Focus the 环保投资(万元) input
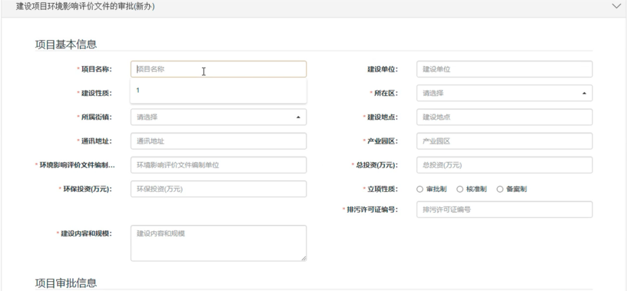 pos(218,189)
